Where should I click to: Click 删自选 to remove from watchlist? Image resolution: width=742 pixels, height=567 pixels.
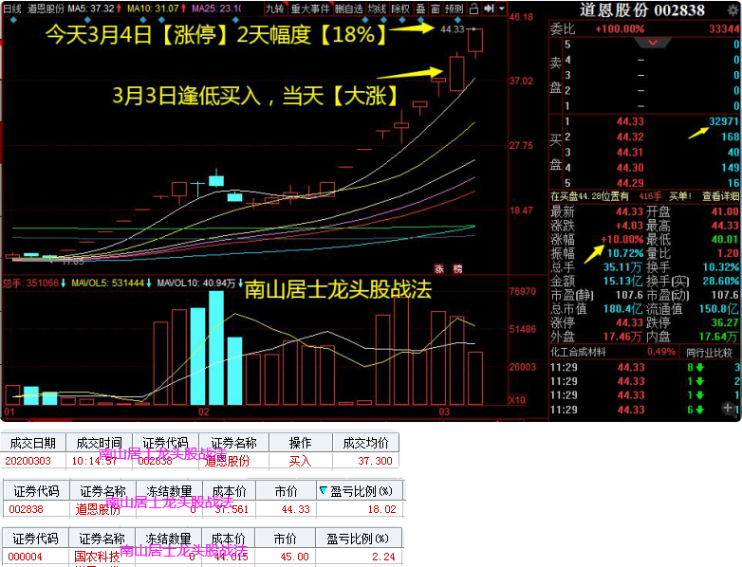click(x=349, y=9)
